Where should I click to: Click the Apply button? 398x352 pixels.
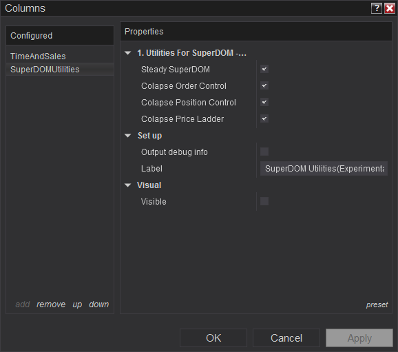359,338
